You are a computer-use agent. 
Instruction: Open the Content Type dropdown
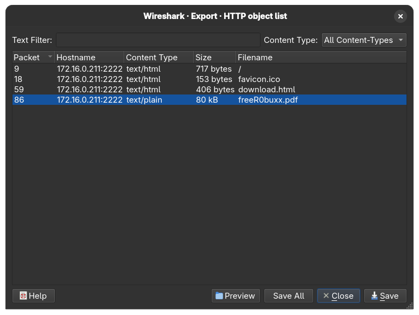(364, 40)
